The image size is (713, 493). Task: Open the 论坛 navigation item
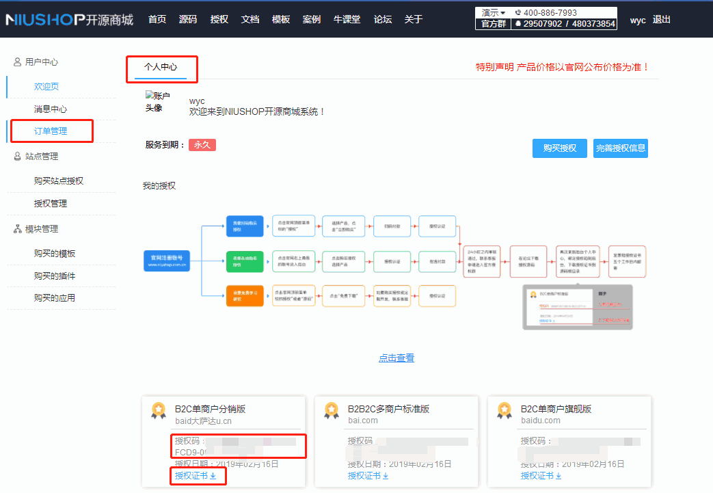pyautogui.click(x=382, y=19)
